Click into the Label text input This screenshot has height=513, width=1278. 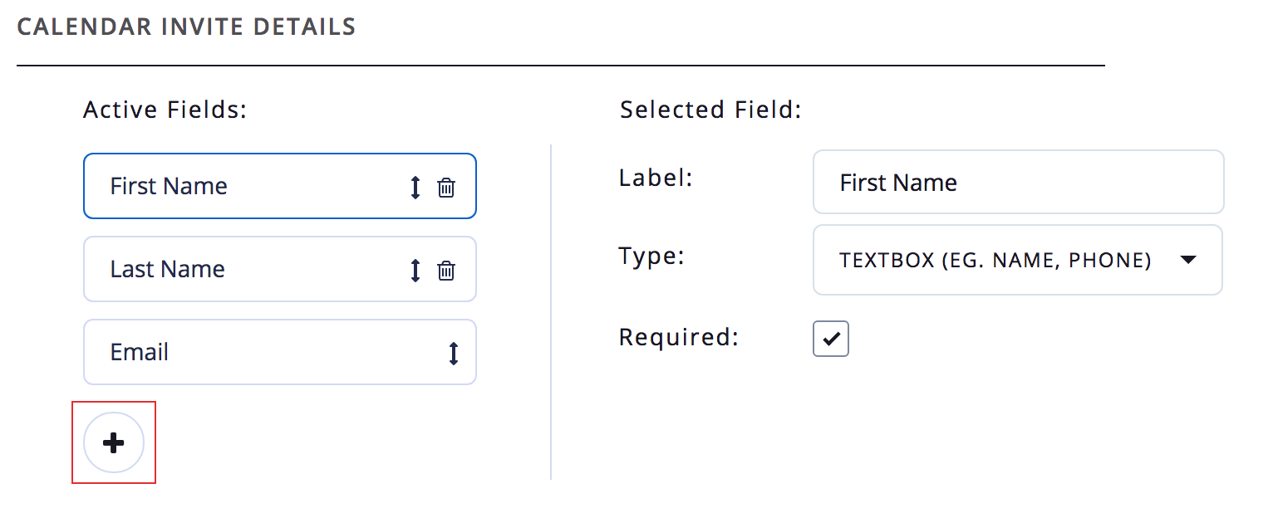(x=1018, y=183)
